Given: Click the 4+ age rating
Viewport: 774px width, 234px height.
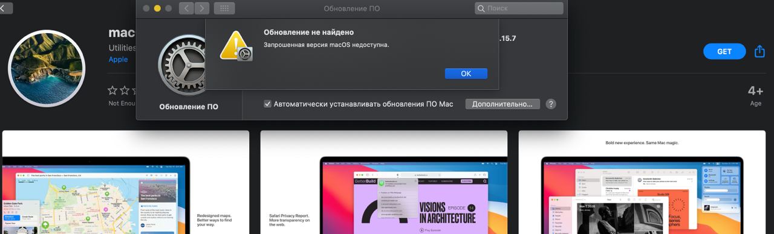Looking at the screenshot, I should 755,91.
